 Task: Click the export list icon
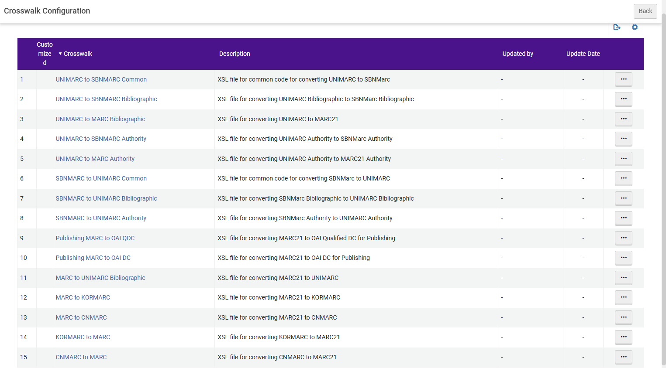[617, 27]
